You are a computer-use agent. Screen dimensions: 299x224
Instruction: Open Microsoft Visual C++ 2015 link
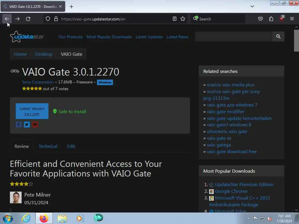pyautogui.click(x=242, y=198)
